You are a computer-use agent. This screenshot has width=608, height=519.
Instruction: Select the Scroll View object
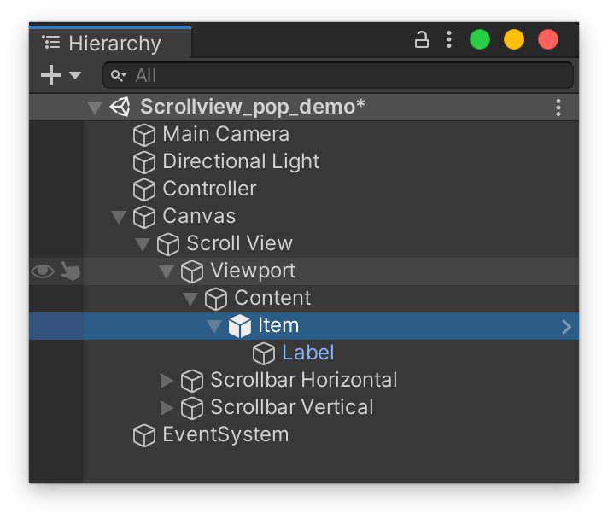coord(239,244)
